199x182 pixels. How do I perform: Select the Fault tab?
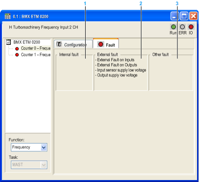(x=106, y=44)
